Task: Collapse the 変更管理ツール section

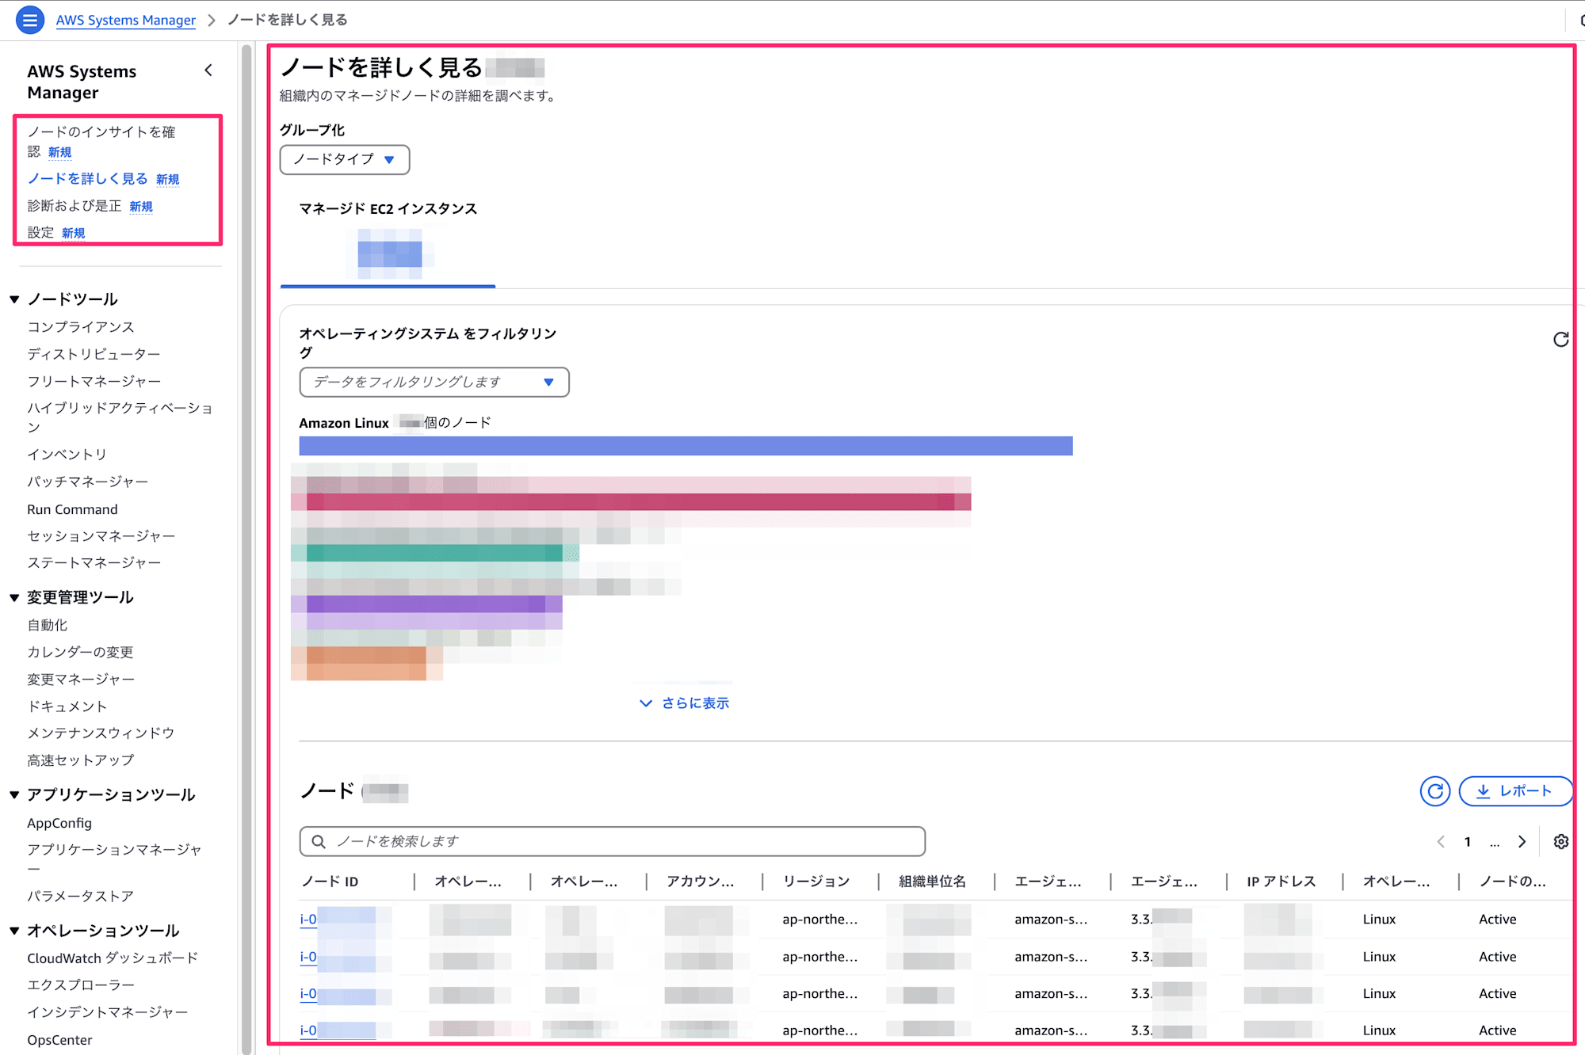Action: [14, 598]
